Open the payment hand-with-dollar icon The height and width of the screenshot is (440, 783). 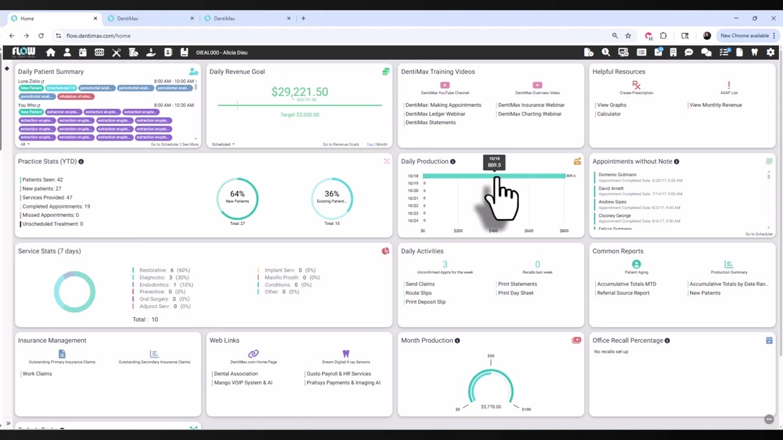pos(151,53)
